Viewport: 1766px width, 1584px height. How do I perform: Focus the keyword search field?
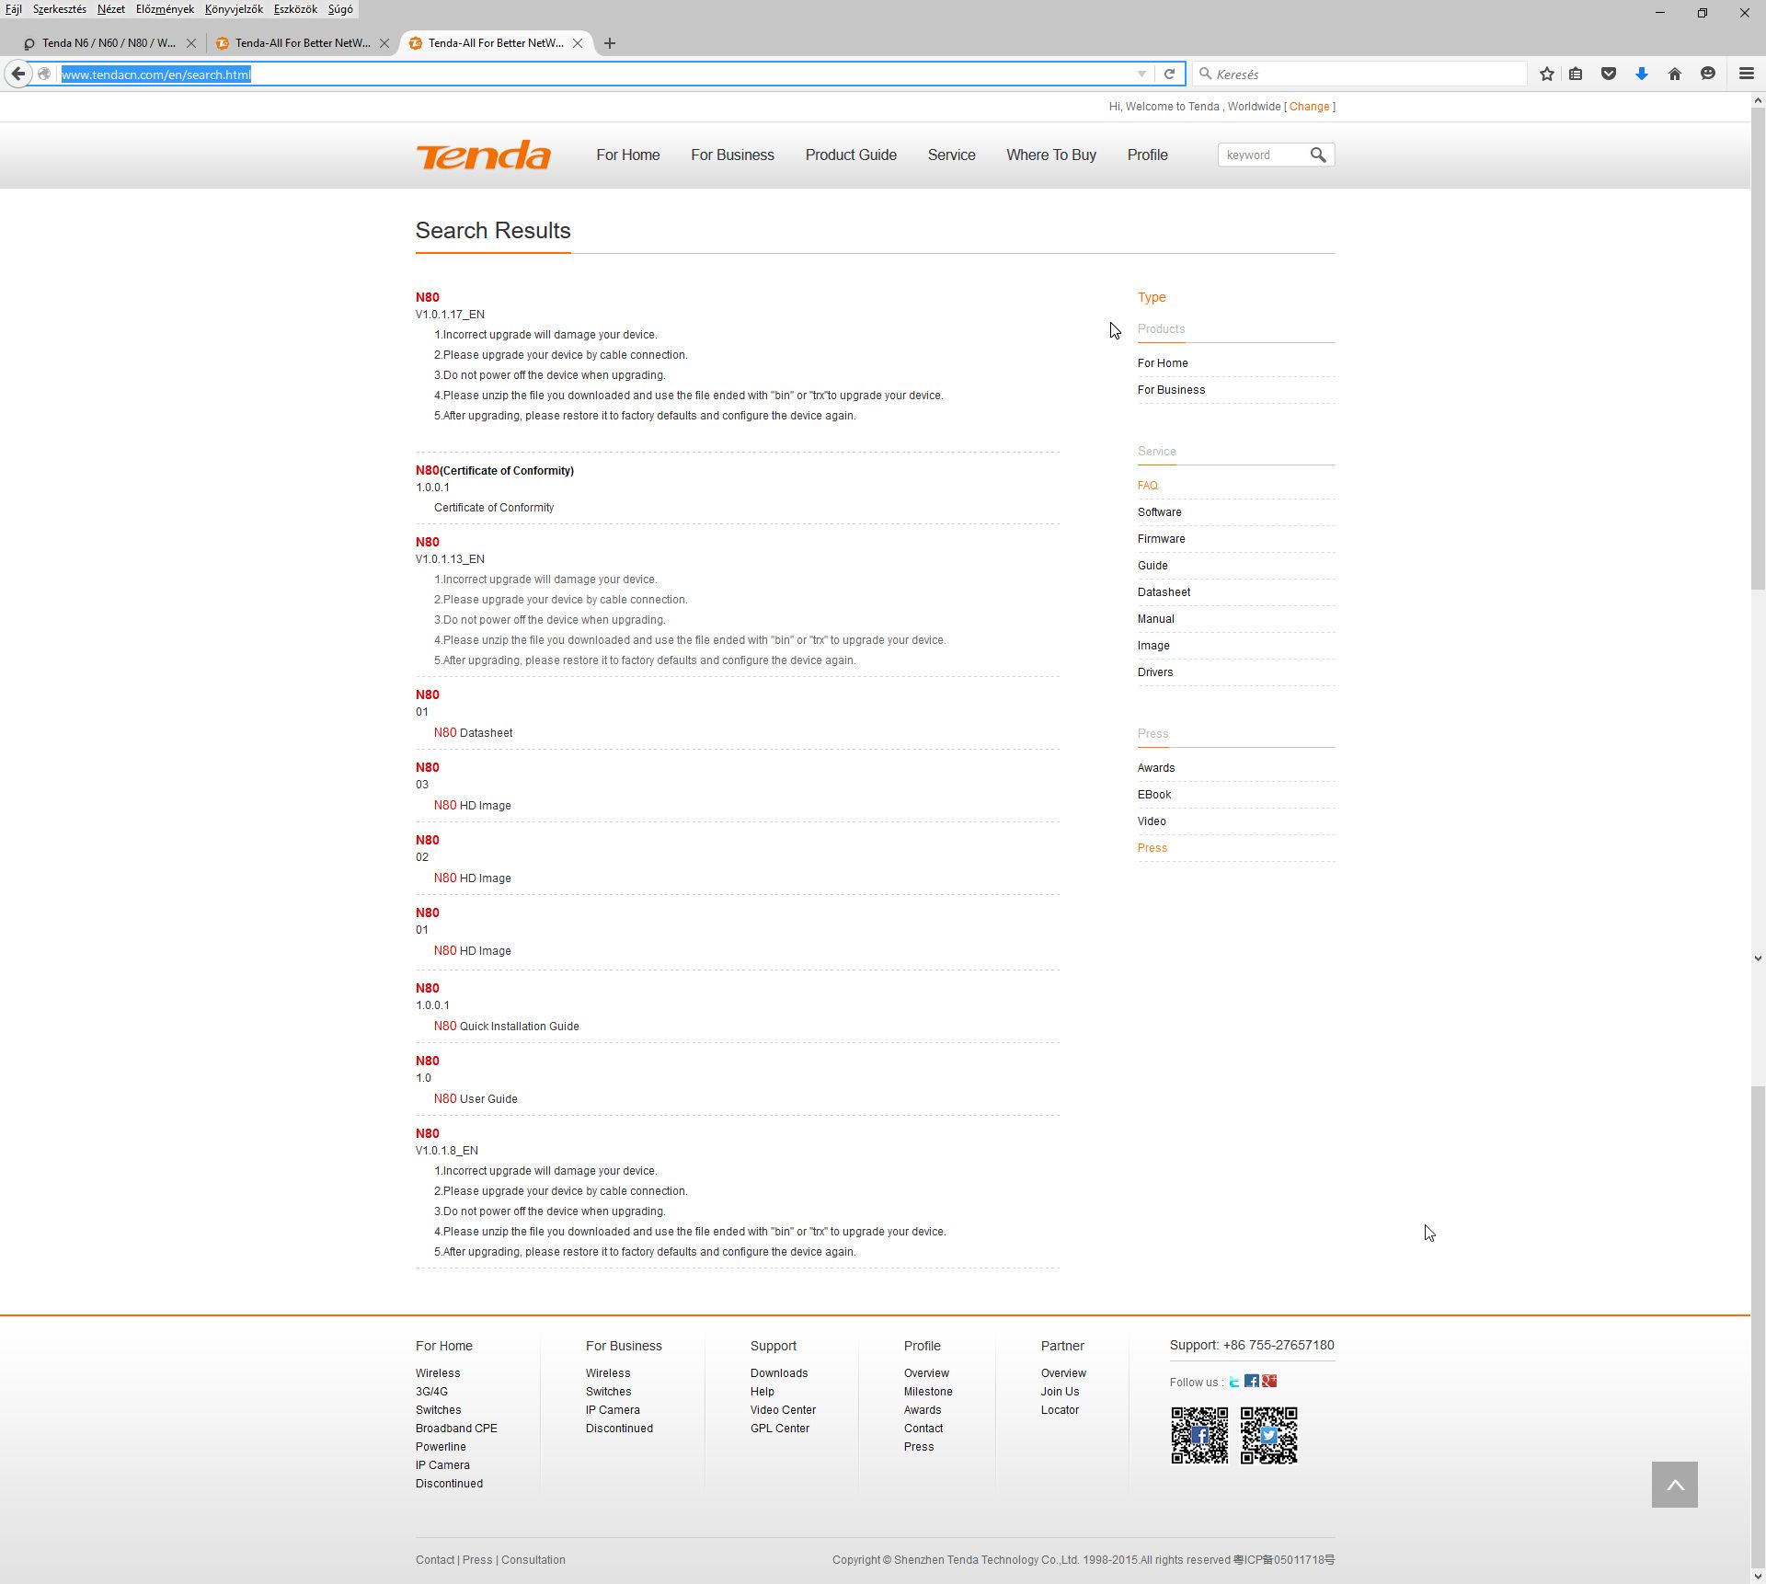point(1264,155)
